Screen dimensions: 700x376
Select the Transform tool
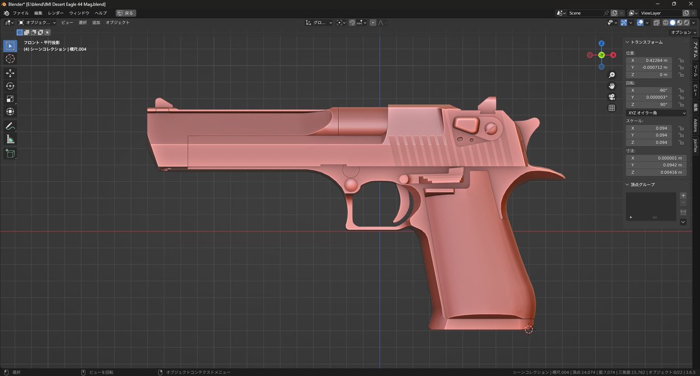point(10,111)
